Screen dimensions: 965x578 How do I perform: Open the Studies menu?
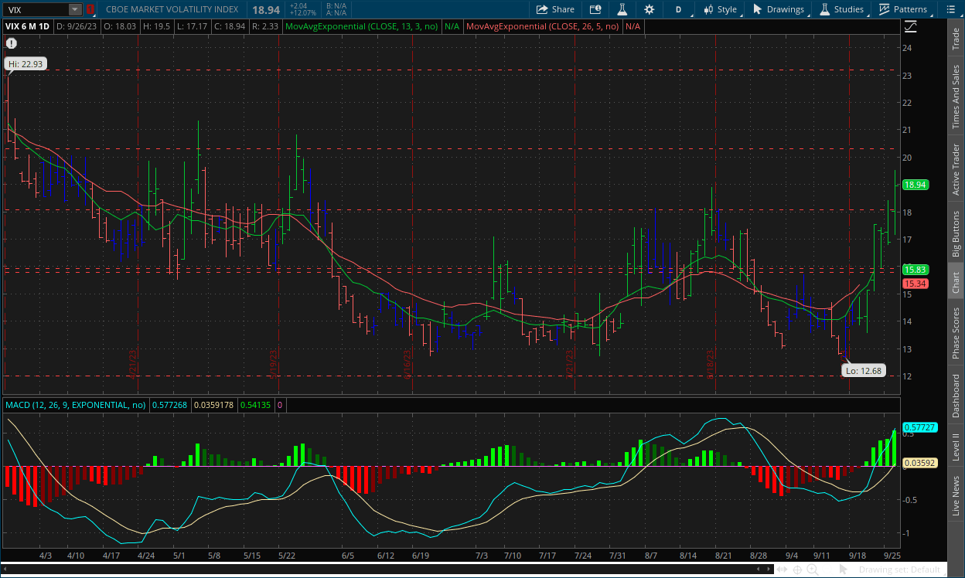click(842, 9)
